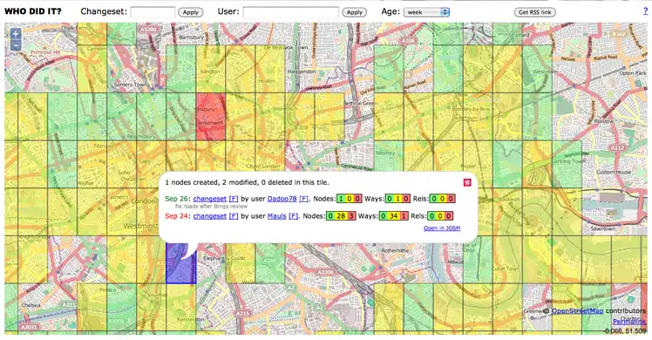652x340 pixels.
Task: Open the Sep 26 changeset link
Action: [209, 199]
